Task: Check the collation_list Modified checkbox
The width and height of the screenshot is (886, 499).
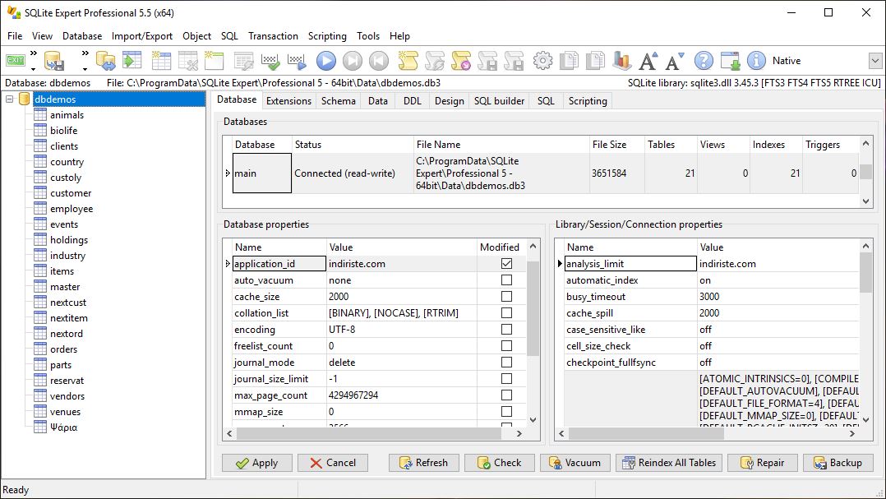Action: coord(506,312)
